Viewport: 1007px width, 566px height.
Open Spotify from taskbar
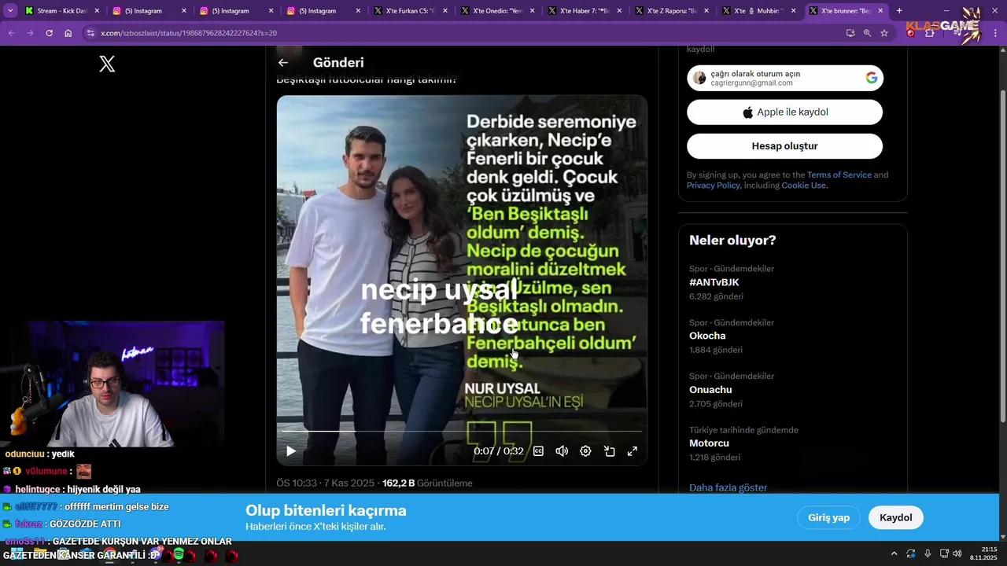(179, 555)
